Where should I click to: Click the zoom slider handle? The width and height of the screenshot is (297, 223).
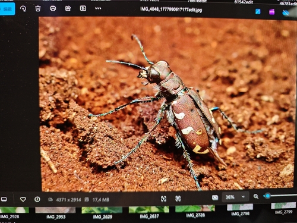pos(268,196)
